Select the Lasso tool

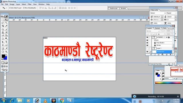(3, 23)
